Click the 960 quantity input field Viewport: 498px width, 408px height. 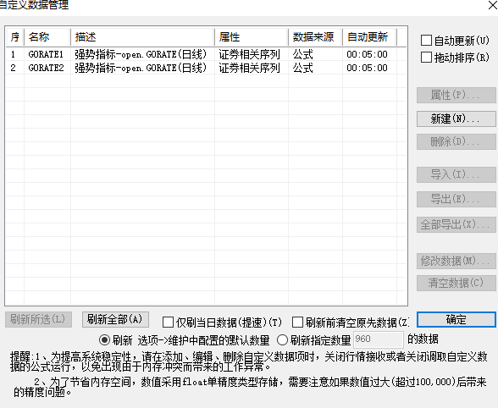pos(379,339)
